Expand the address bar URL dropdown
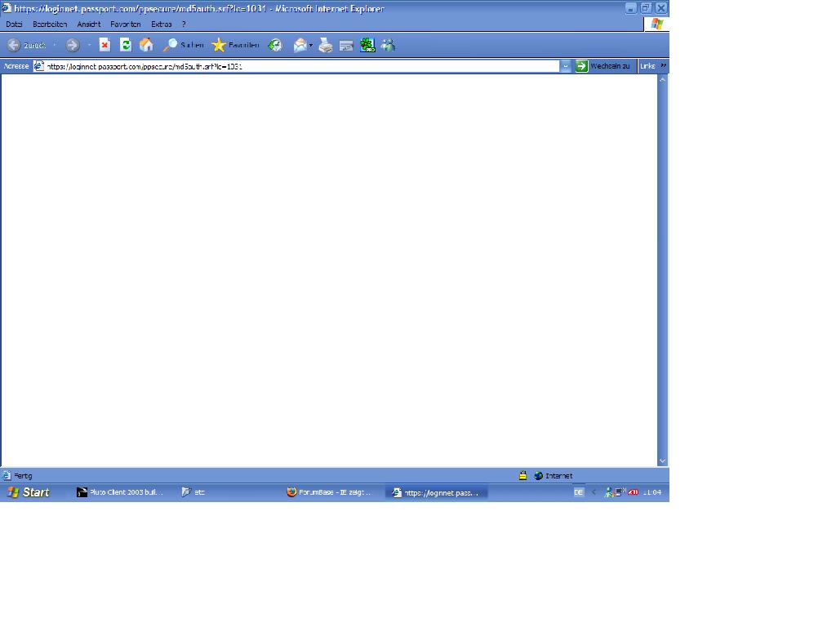836x627 pixels. click(565, 66)
